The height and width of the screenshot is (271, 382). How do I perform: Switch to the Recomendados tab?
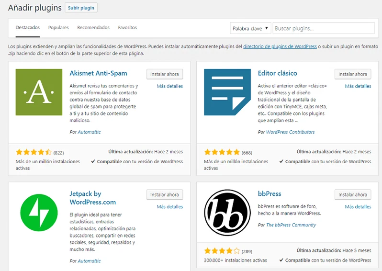[93, 28]
